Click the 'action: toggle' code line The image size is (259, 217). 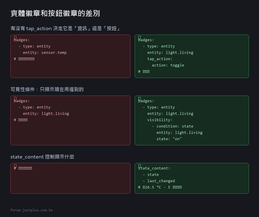[168, 65]
